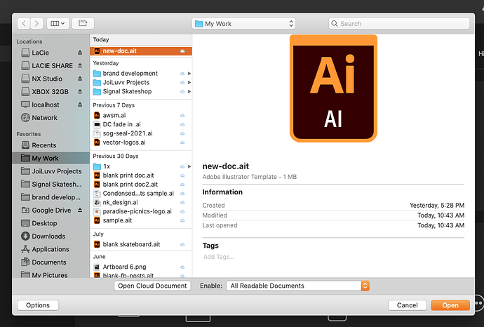484x327 pixels.
Task: Click the cloud icon beside new-doc.ait
Action: (x=182, y=51)
